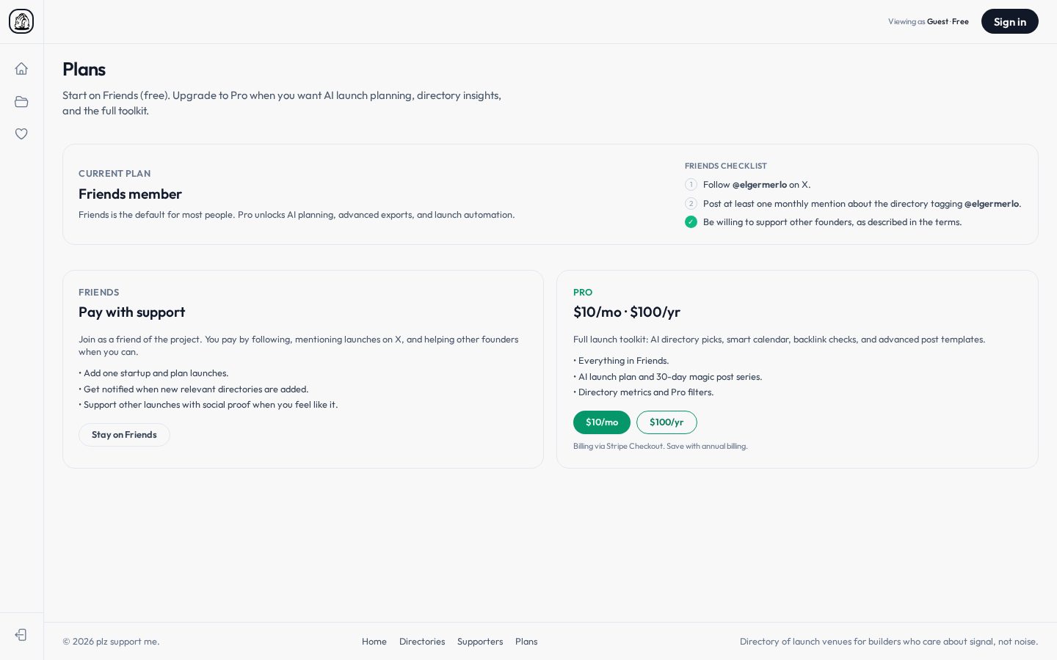The width and height of the screenshot is (1057, 660).
Task: Click 'Full launch toolkit' Pro description
Action: tap(779, 340)
